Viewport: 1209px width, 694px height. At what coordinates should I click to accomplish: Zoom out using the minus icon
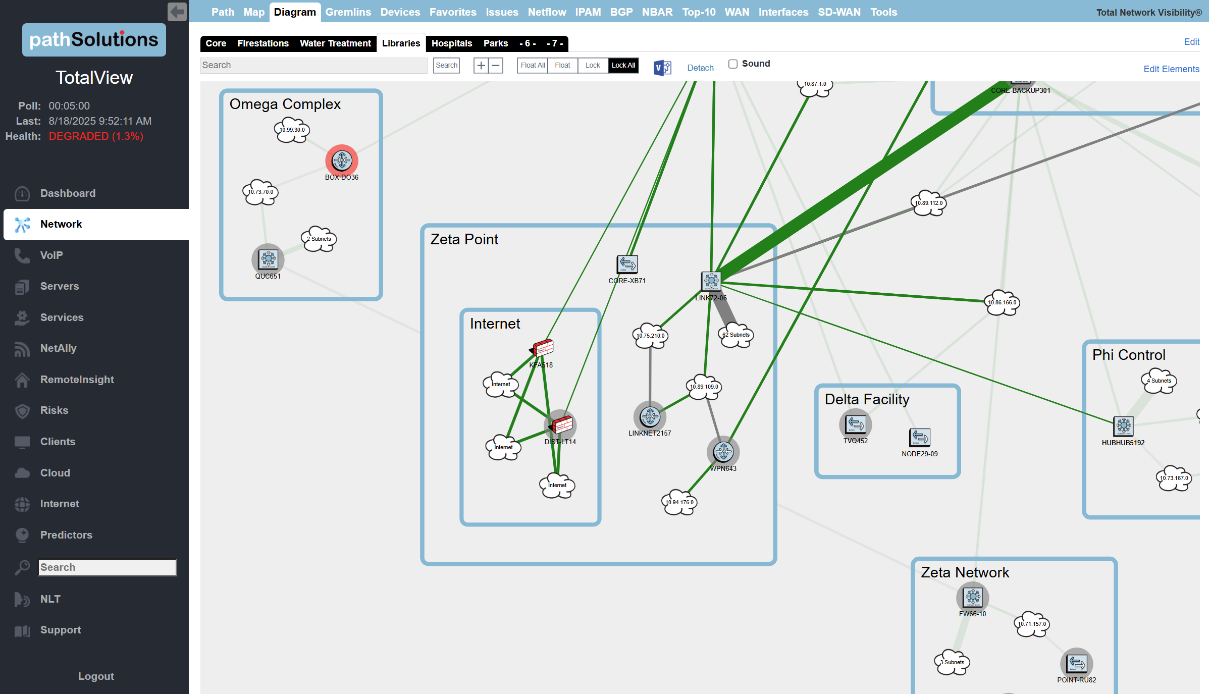[x=496, y=65]
